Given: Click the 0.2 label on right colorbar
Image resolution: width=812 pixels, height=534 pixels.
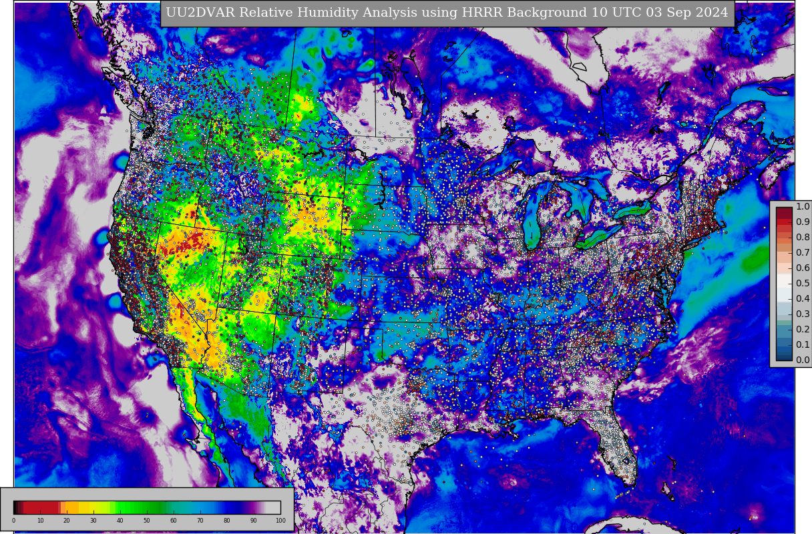Looking at the screenshot, I should pos(803,330).
